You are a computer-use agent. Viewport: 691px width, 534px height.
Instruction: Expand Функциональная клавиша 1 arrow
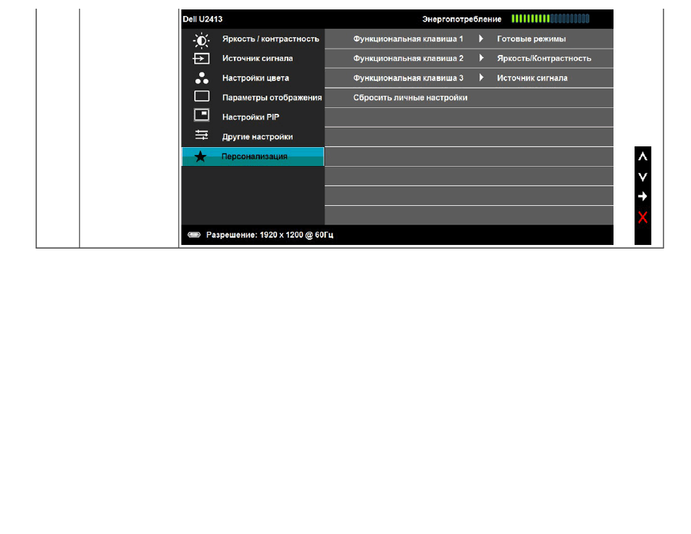pyautogui.click(x=481, y=39)
